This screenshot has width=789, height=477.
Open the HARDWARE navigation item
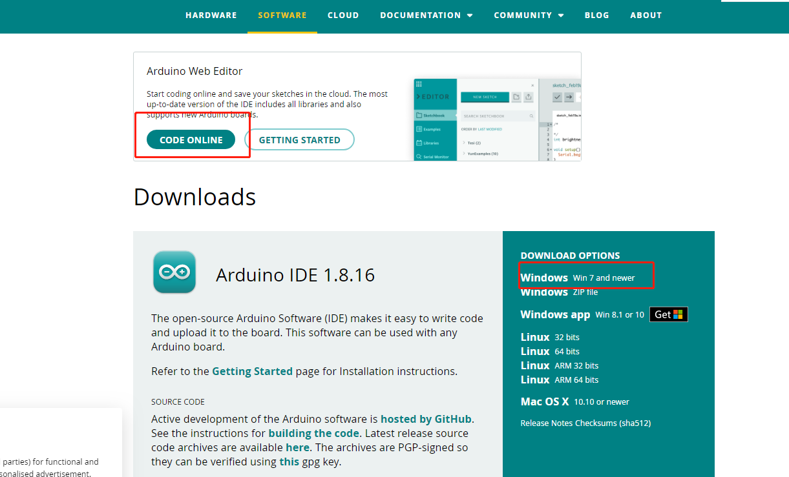click(x=211, y=15)
